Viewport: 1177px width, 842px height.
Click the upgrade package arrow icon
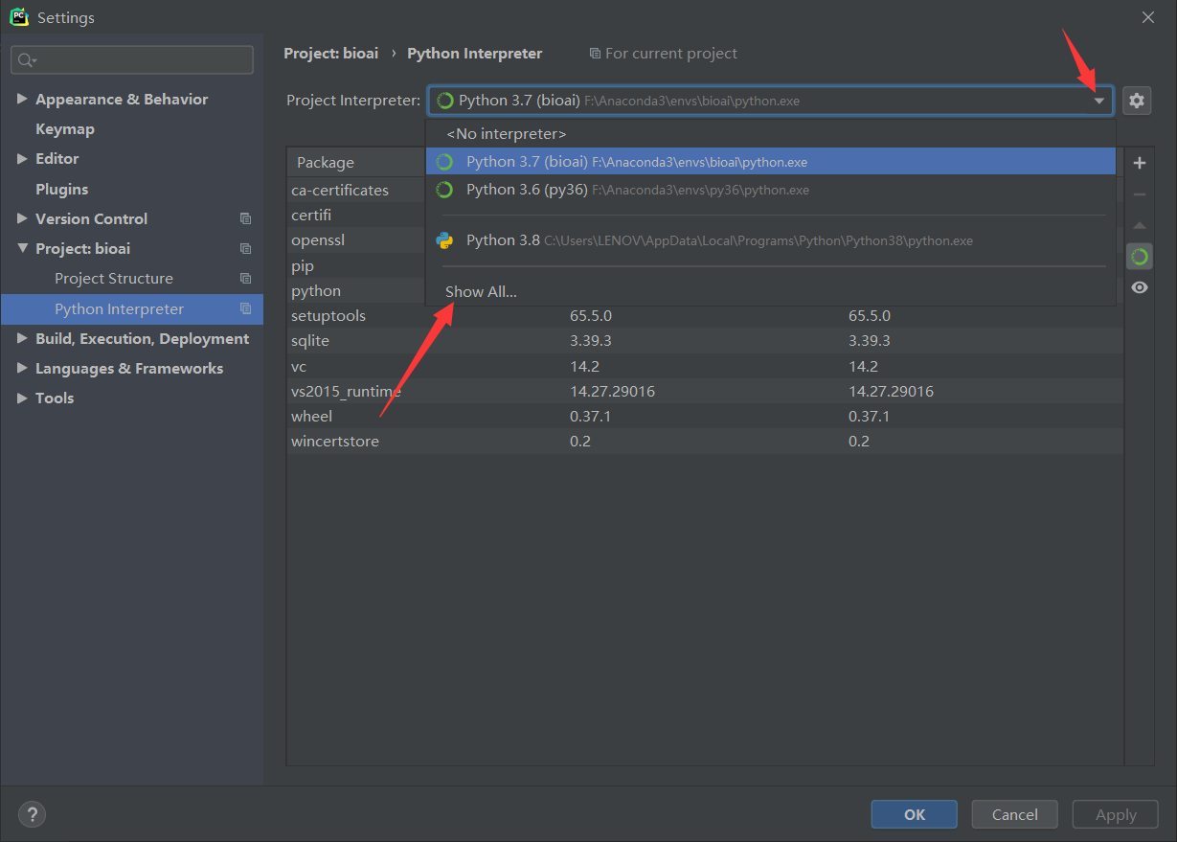[1140, 226]
